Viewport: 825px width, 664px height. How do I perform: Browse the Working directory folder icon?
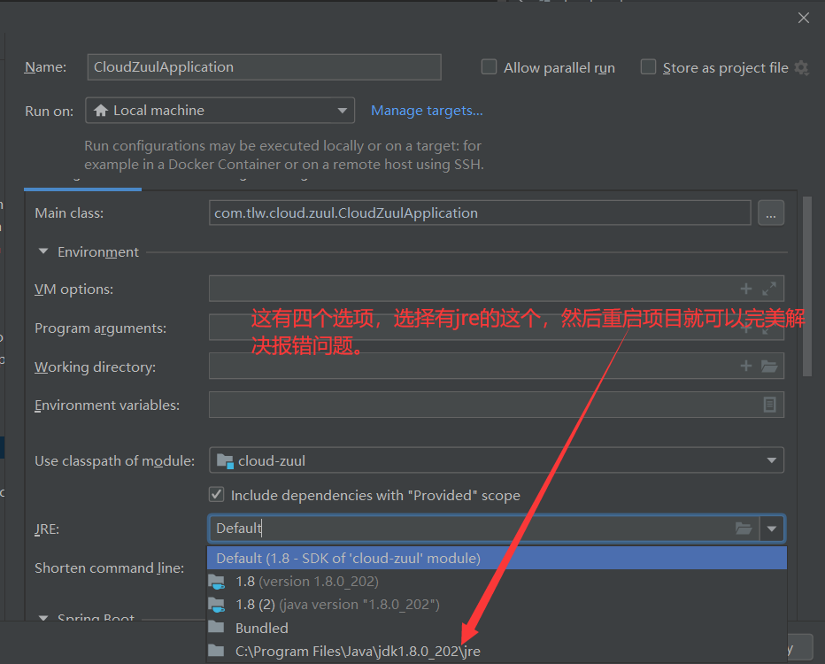click(x=769, y=367)
